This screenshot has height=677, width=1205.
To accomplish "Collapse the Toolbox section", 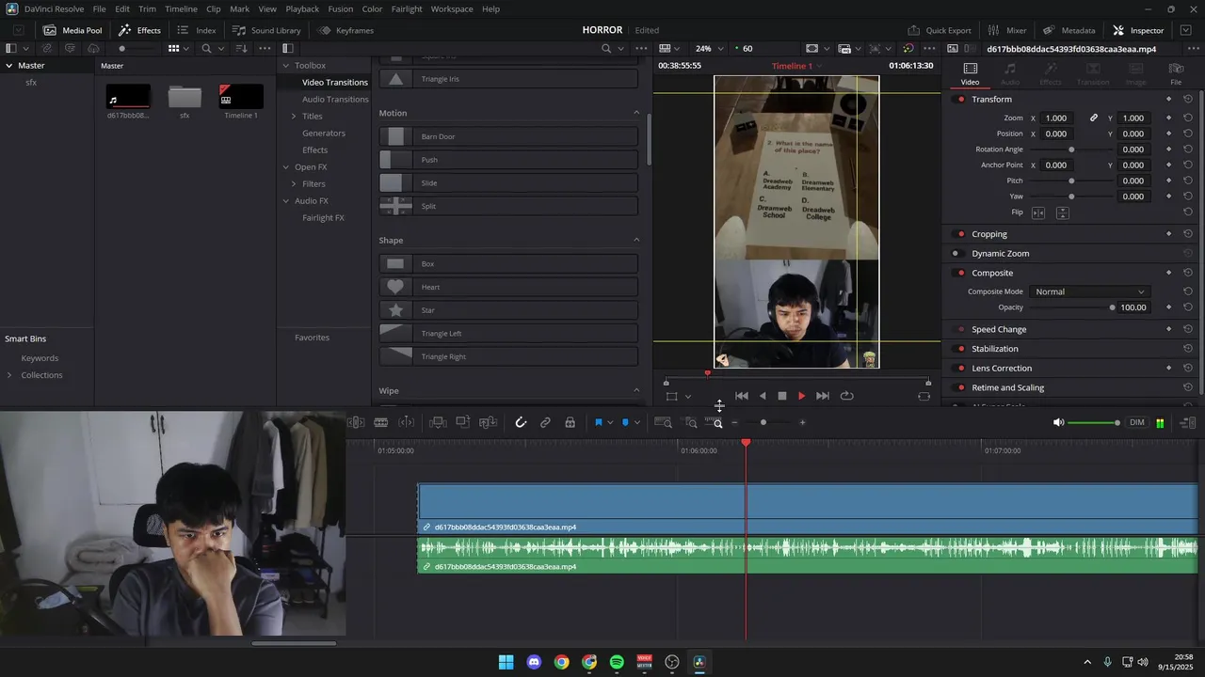I will [x=285, y=65].
